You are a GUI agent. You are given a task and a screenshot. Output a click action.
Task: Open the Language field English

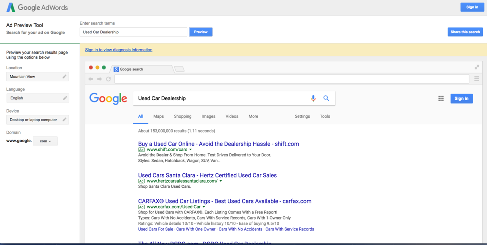(38, 98)
